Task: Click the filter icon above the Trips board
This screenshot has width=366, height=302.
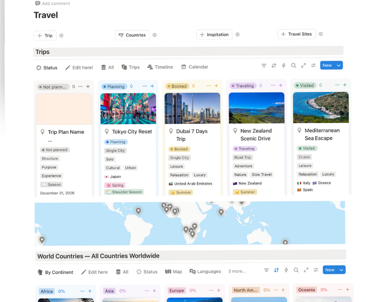Action: coord(264,65)
